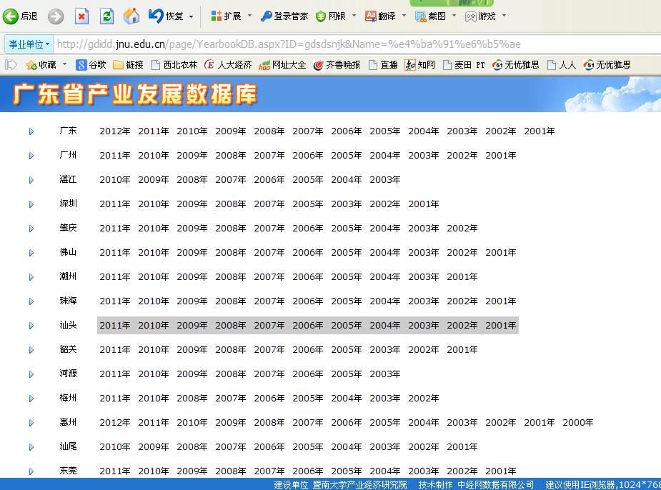Expand the arrow beside 佛山 row
The width and height of the screenshot is (661, 490).
pyautogui.click(x=31, y=253)
